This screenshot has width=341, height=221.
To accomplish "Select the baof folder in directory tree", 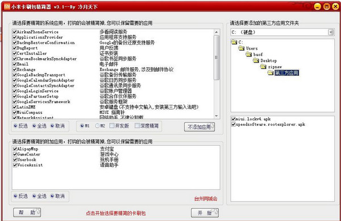I will [249, 54].
